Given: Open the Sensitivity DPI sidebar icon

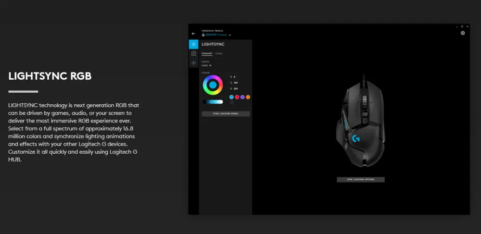Looking at the screenshot, I should point(193,63).
